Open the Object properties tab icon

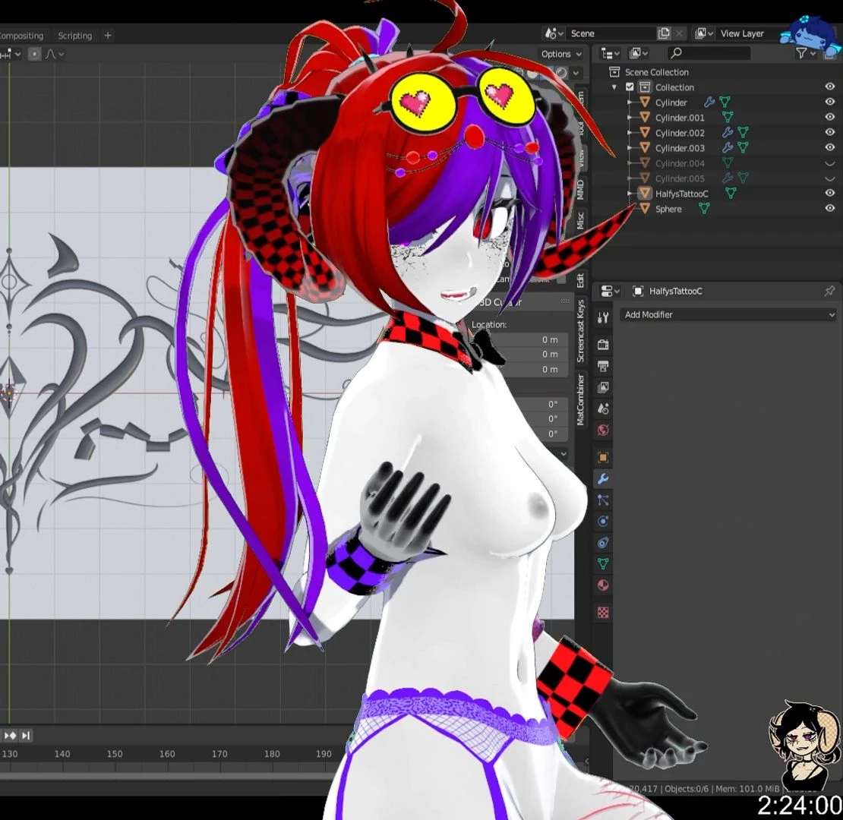click(603, 457)
